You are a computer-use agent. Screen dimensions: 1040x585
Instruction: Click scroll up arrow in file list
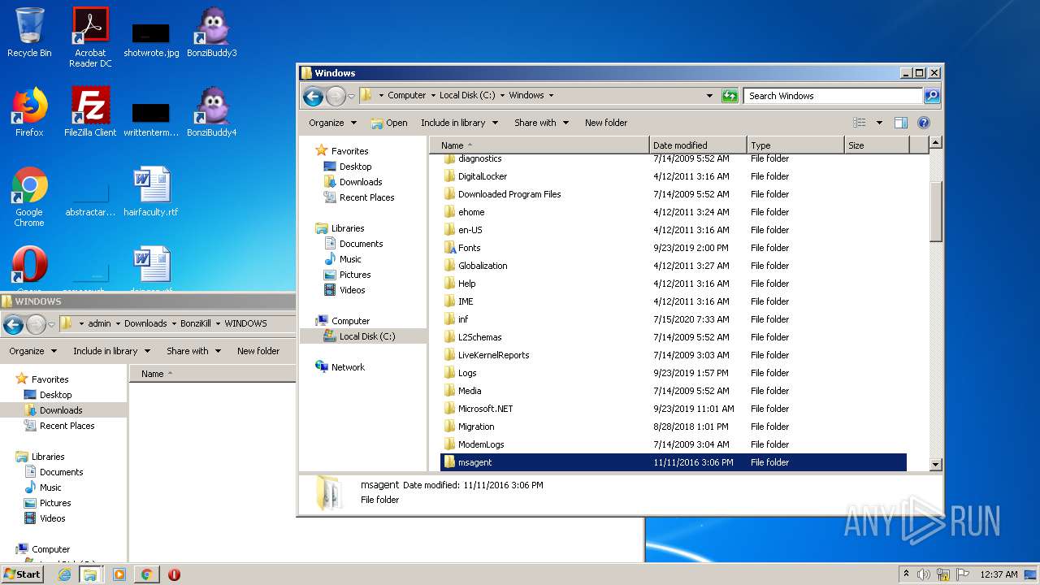[935, 143]
